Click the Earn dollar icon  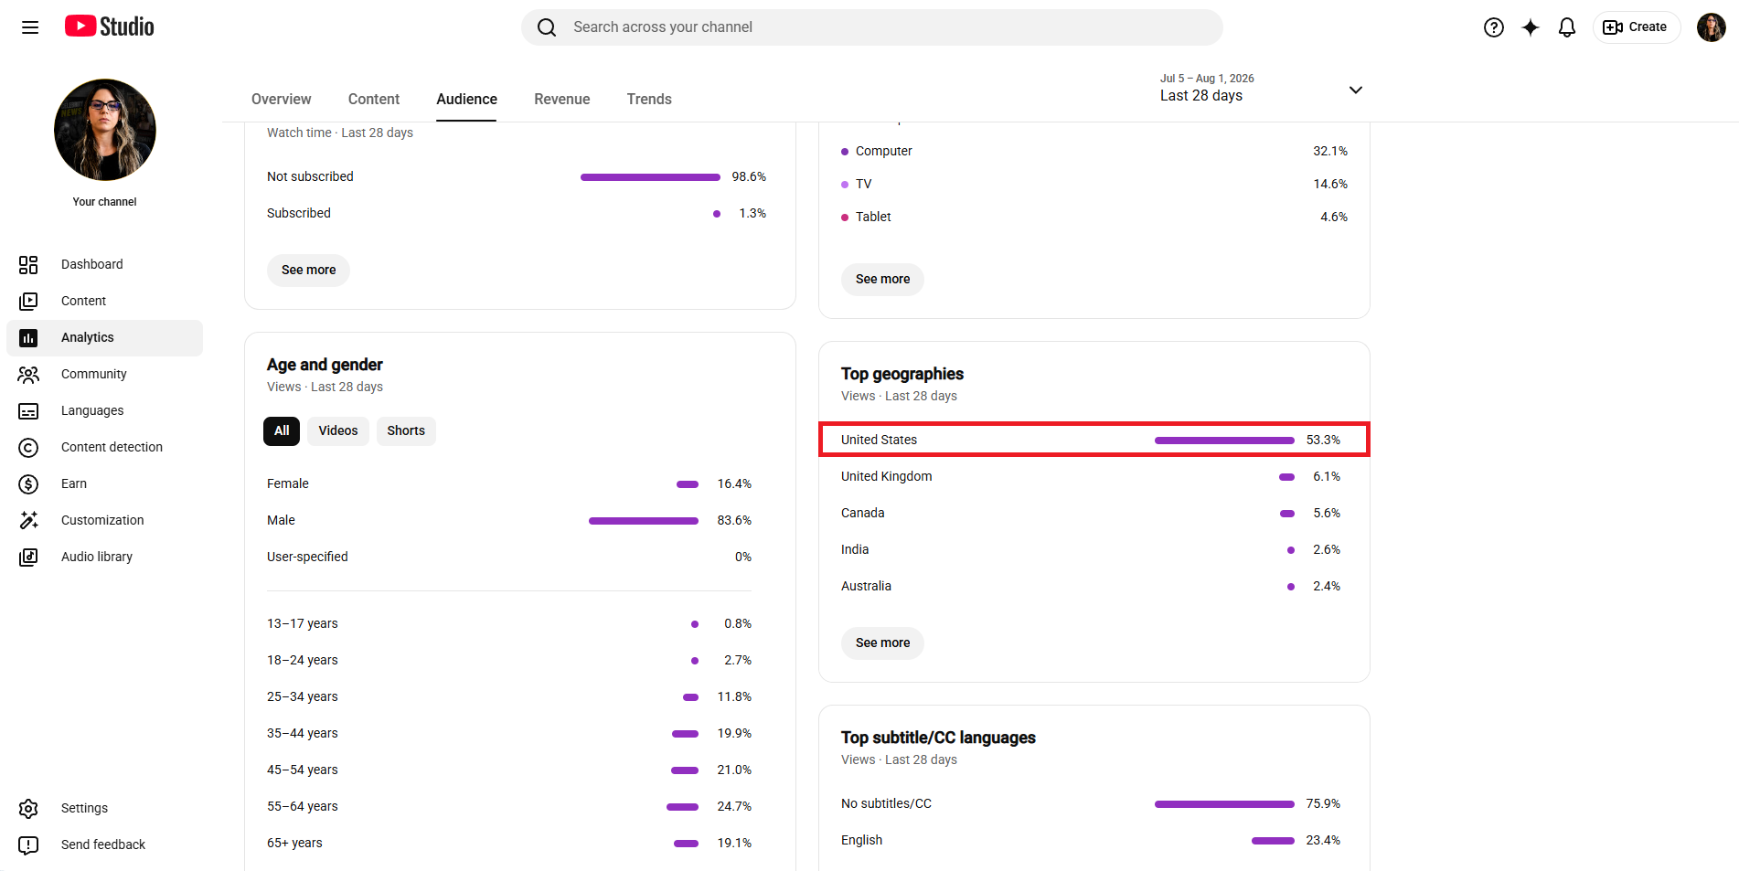click(x=28, y=483)
